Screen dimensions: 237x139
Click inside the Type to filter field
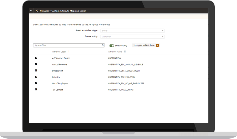pyautogui.click(x=67, y=45)
